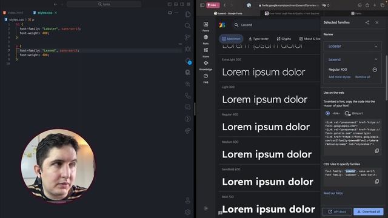Open Fonts section in Google Fonts sidebar
The width and height of the screenshot is (388, 218).
click(x=206, y=27)
